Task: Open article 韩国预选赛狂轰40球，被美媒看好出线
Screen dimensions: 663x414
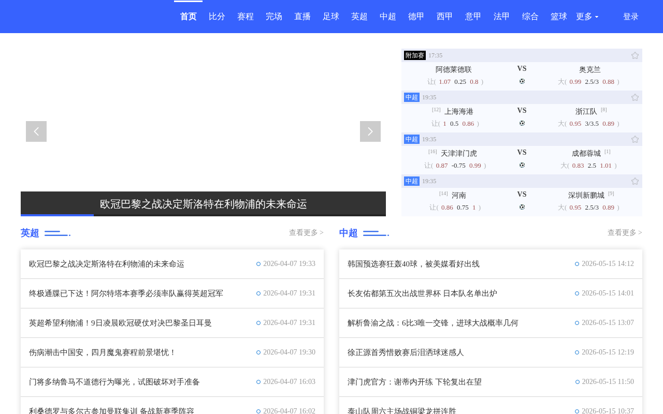Action: (x=413, y=264)
